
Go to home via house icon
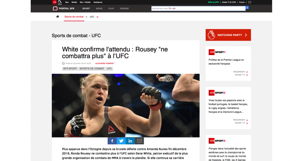(58, 17)
